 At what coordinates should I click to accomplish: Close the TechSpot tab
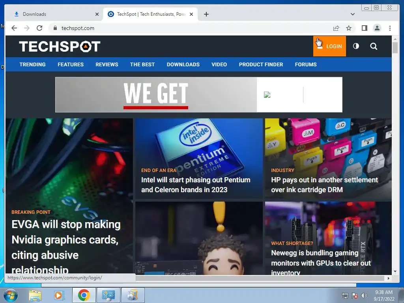191,14
